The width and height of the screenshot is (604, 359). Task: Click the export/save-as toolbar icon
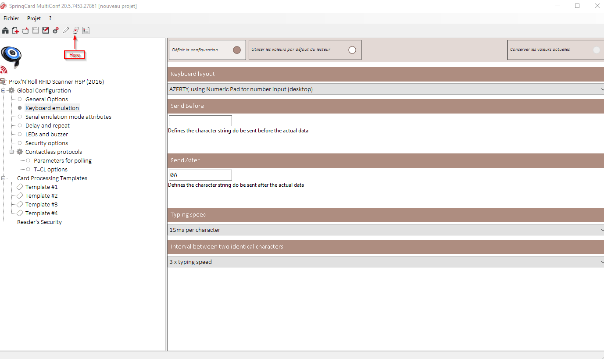pos(46,30)
